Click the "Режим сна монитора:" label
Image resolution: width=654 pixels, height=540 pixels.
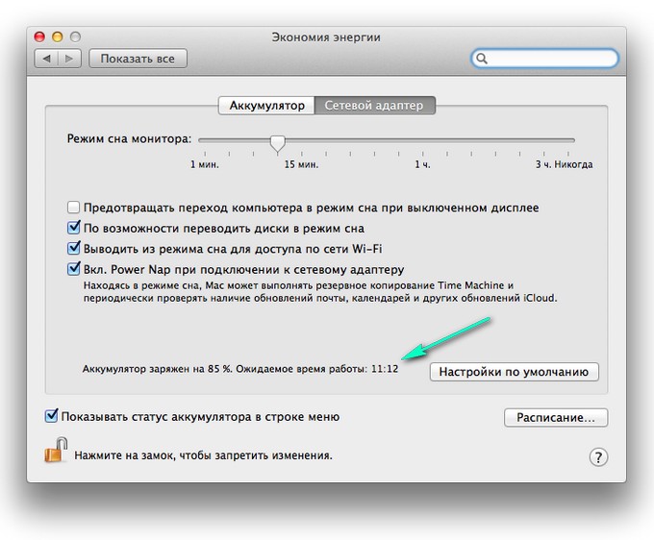pyautogui.click(x=129, y=138)
